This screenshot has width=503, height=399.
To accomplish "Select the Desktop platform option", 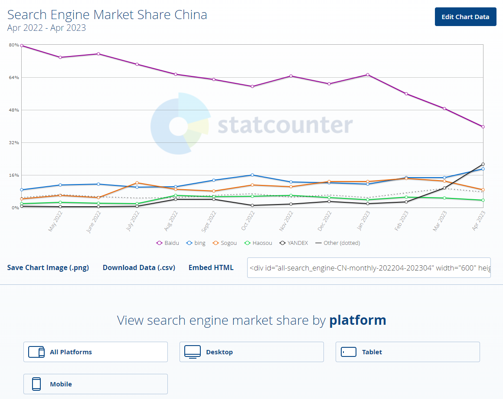I will point(251,352).
